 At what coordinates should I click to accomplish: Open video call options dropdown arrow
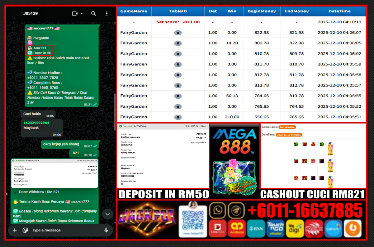click(x=82, y=14)
